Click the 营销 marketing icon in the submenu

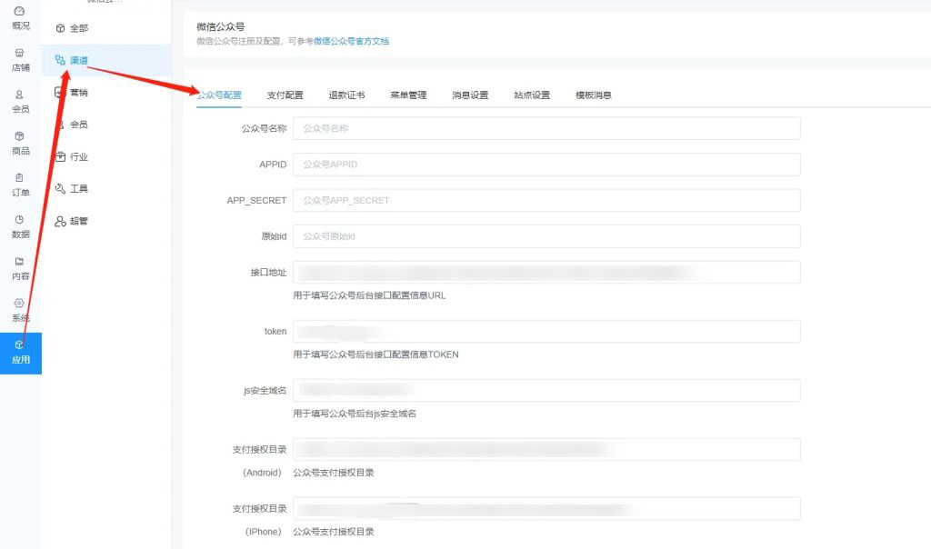[59, 92]
